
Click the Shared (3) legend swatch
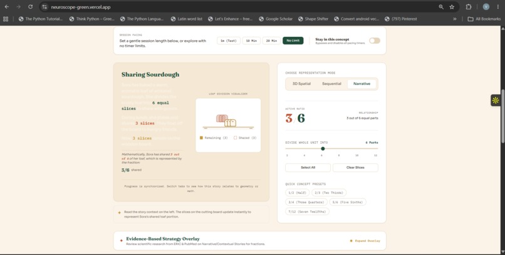click(x=235, y=137)
